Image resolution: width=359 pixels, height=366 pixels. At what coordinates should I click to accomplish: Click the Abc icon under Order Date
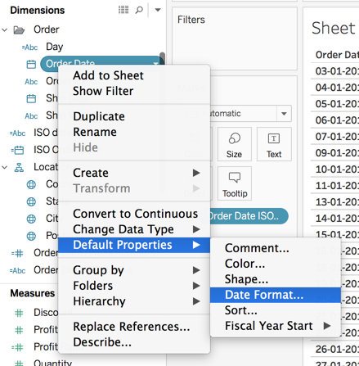(31, 81)
